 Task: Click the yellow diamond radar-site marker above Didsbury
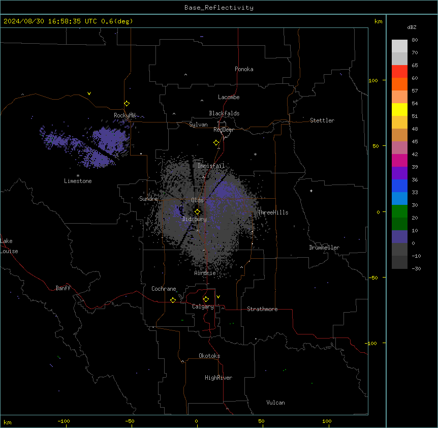click(x=198, y=212)
